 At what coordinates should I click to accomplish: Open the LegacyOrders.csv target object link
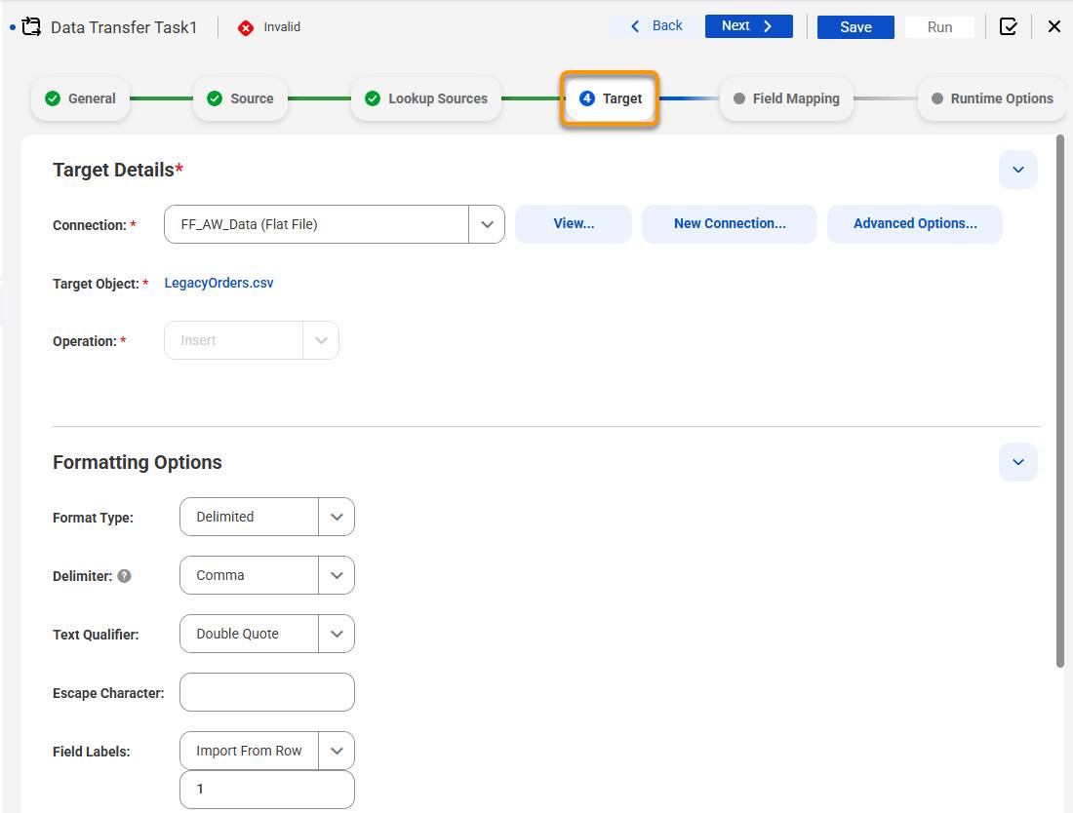tap(219, 283)
